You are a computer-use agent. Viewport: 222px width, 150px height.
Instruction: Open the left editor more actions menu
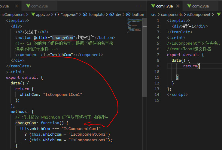(139, 6)
